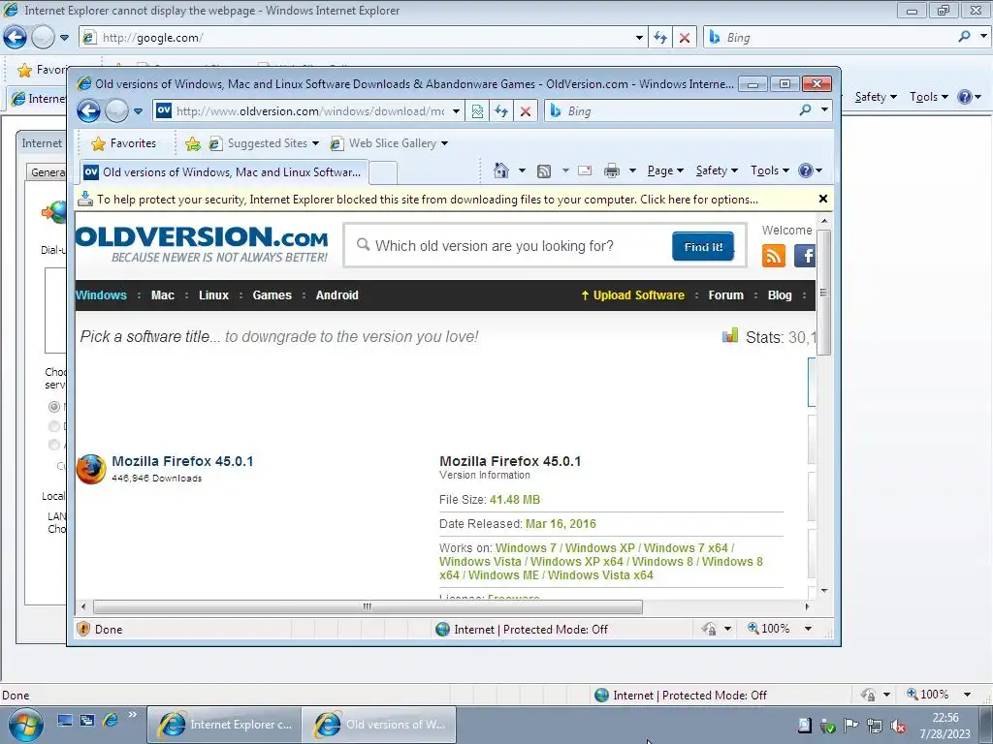
Task: Stop loading in background google.com window
Action: (684, 38)
